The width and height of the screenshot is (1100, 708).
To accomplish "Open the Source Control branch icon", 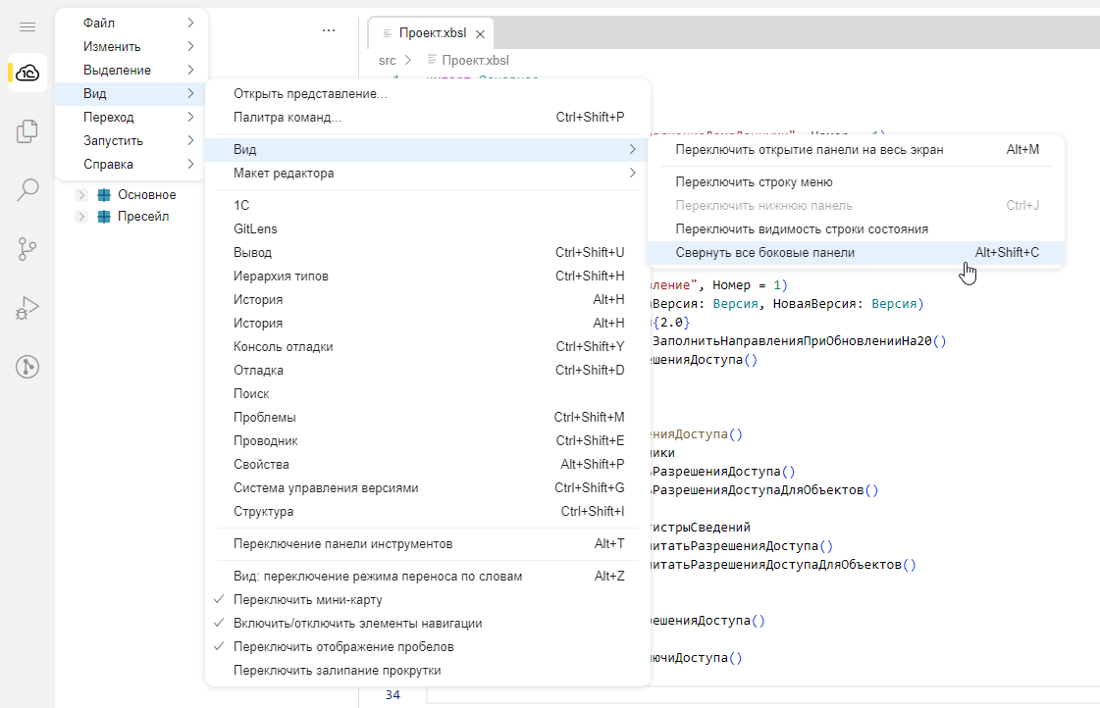I will 27,249.
